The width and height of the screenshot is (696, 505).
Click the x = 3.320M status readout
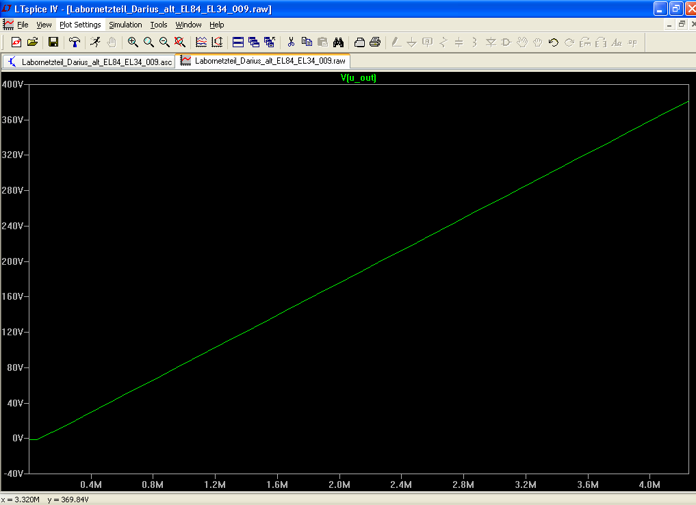[x=21, y=500]
